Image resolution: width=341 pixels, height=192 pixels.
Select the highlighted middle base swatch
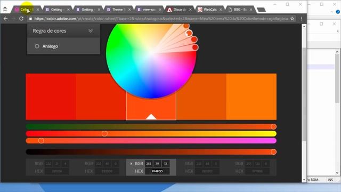click(151, 106)
